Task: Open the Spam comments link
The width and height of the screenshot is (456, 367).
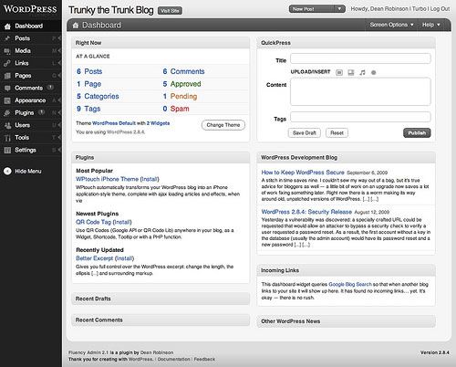Action: 180,109
